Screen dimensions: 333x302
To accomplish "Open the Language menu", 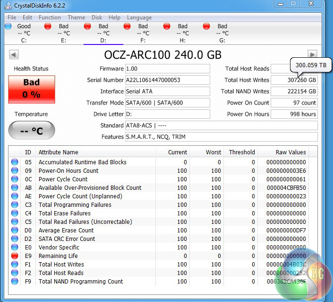I will click(x=139, y=18).
